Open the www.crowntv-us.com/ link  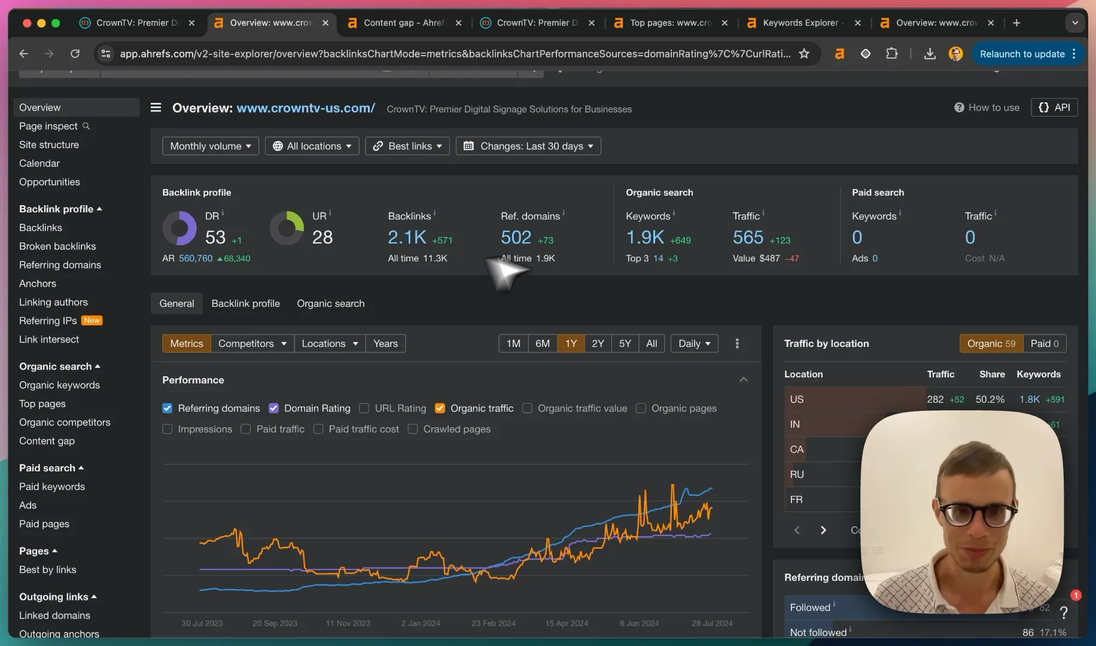click(306, 108)
